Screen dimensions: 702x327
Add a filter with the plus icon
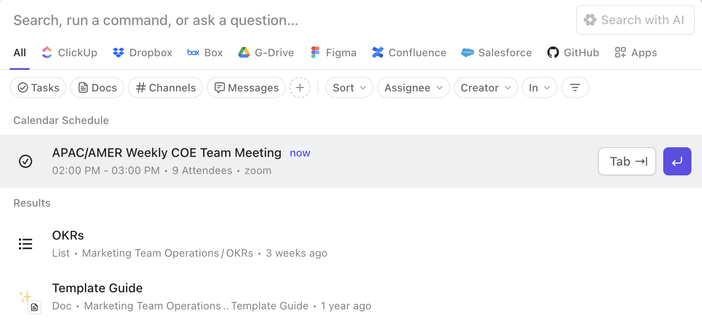(x=300, y=88)
